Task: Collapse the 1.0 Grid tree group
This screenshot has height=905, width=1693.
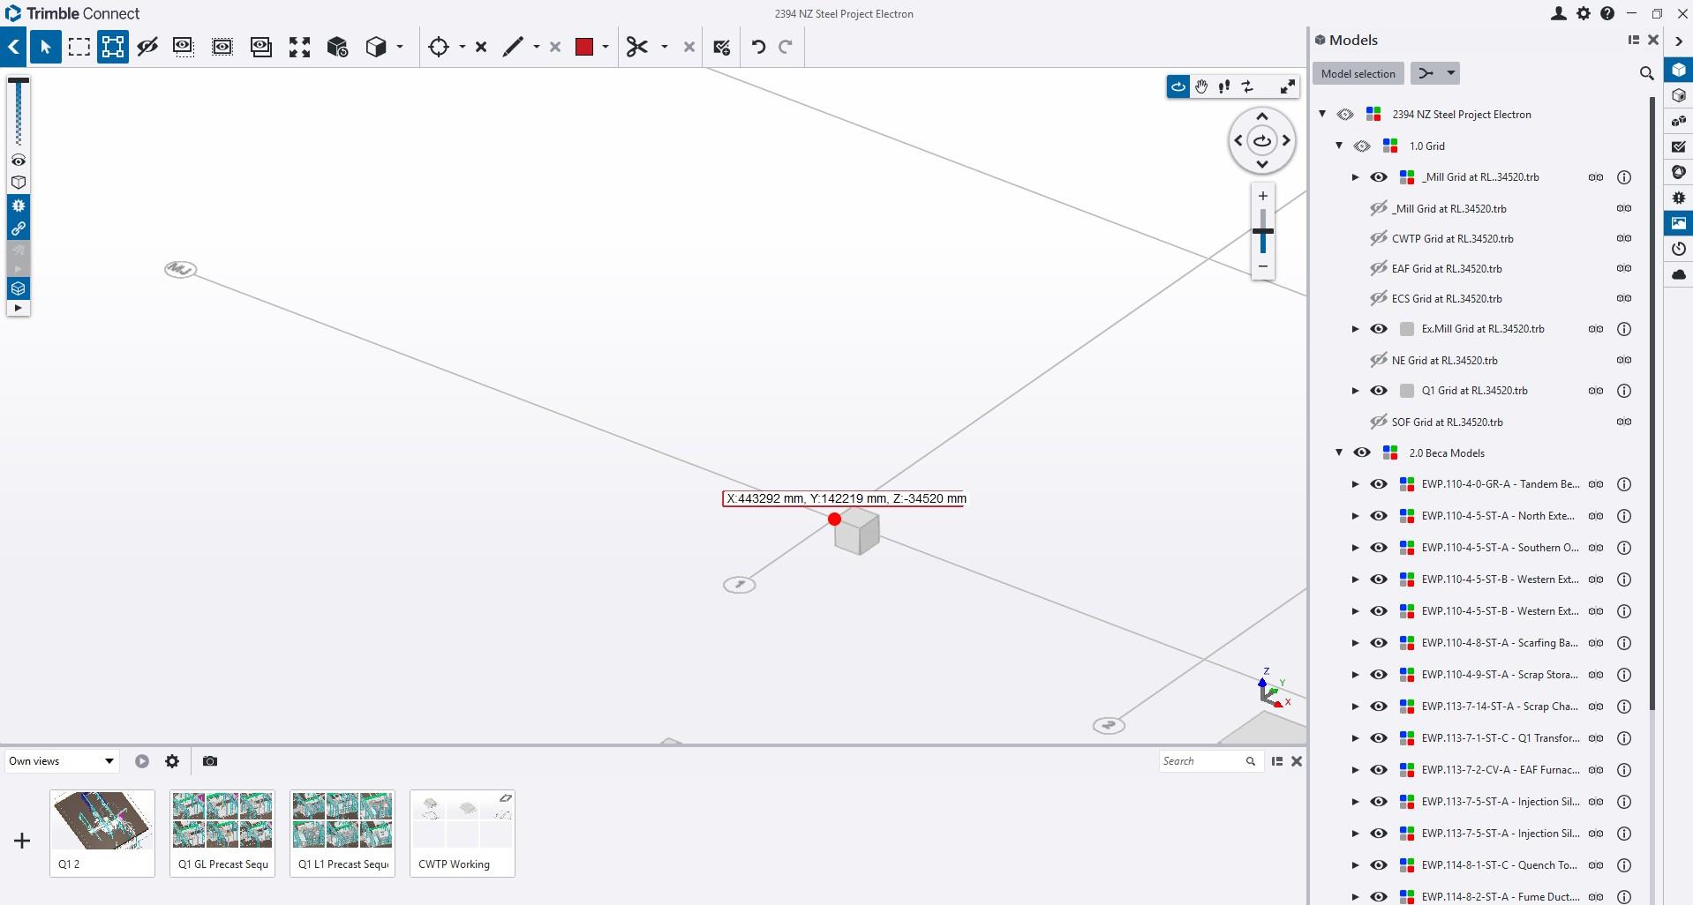Action: tap(1340, 146)
